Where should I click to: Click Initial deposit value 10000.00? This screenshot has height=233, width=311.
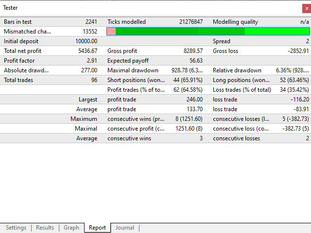(86, 41)
